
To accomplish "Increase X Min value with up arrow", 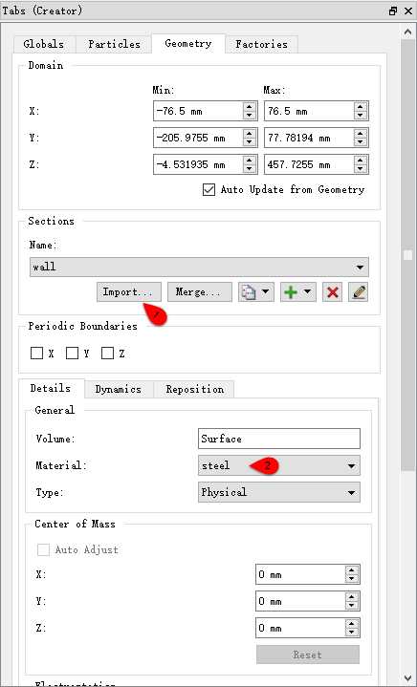I will (249, 107).
